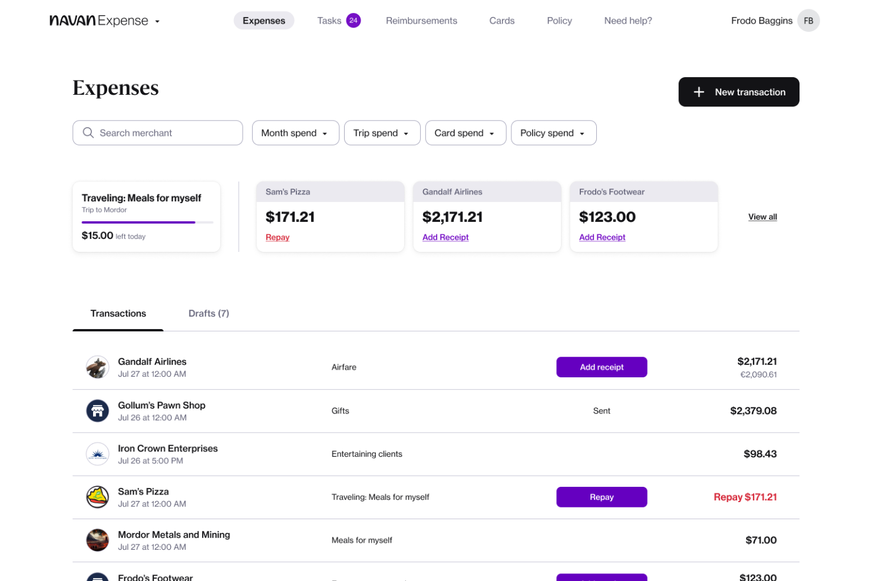Go to the Tasks navigation item
This screenshot has height=581, width=872.
pyautogui.click(x=329, y=21)
